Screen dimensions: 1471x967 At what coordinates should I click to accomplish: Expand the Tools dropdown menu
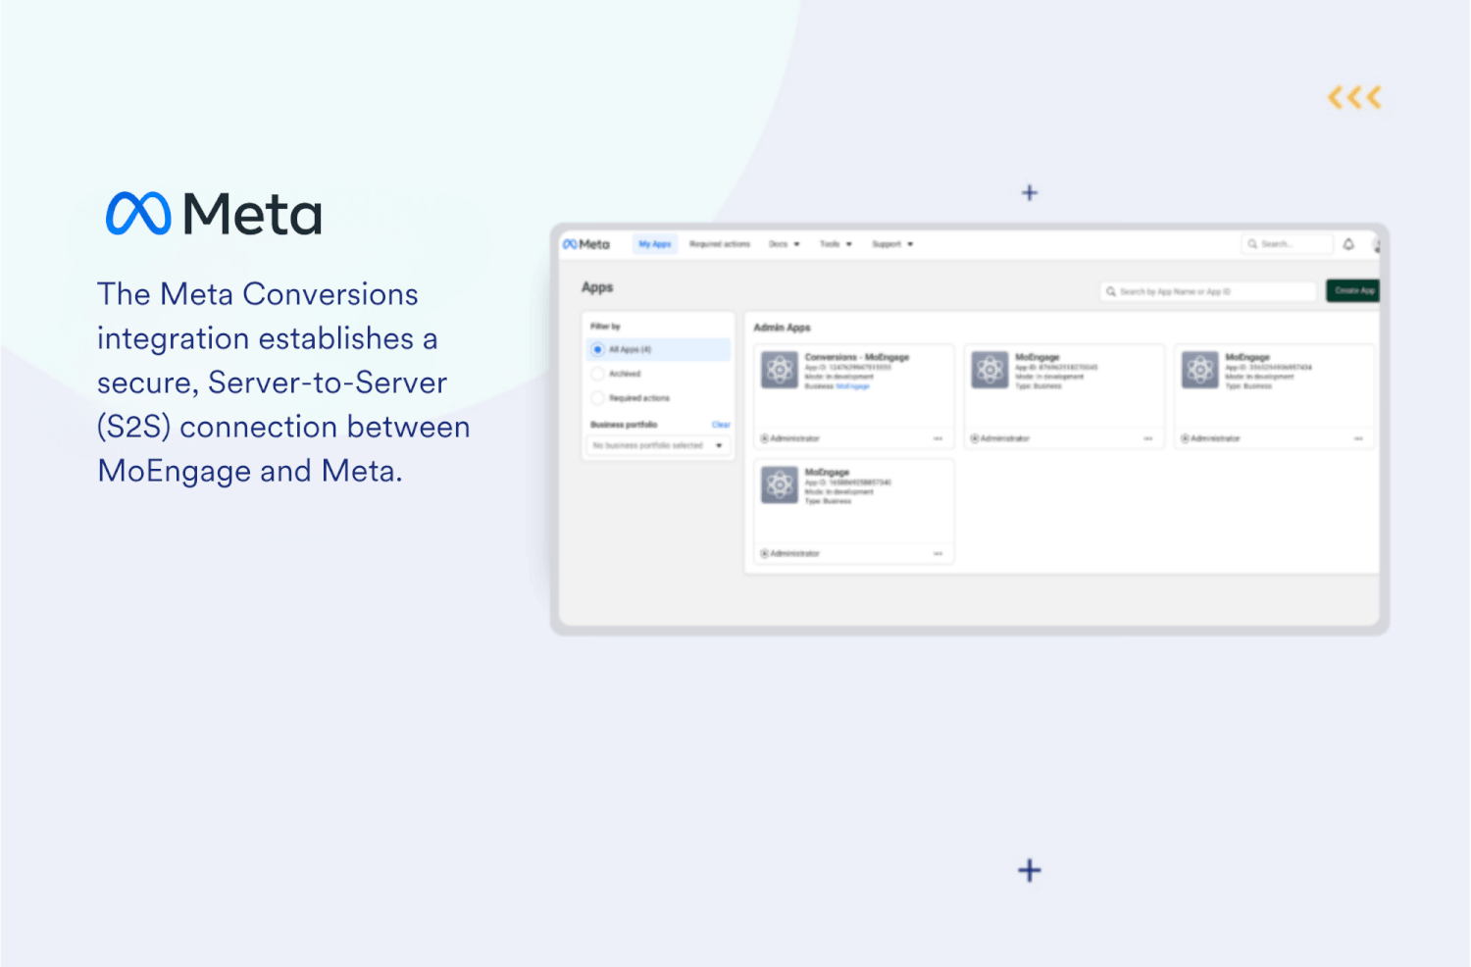coord(834,244)
